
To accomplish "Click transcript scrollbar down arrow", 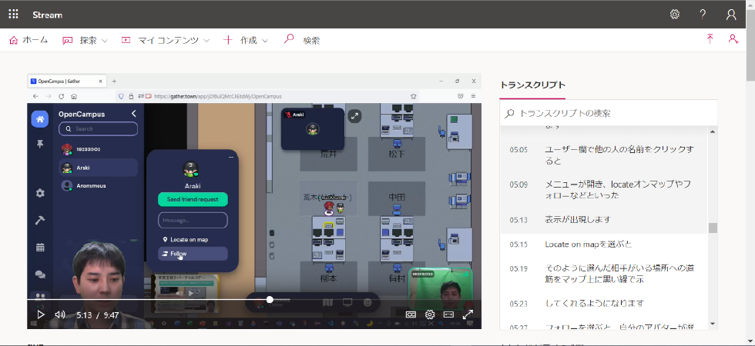I will click(x=713, y=324).
